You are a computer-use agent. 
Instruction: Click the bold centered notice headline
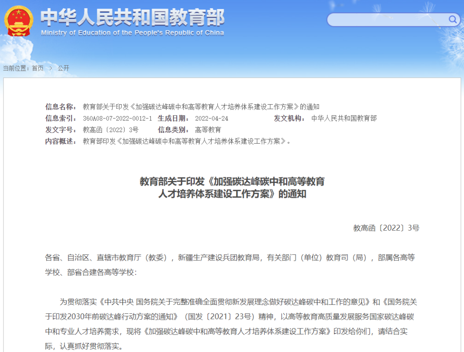tap(232, 187)
